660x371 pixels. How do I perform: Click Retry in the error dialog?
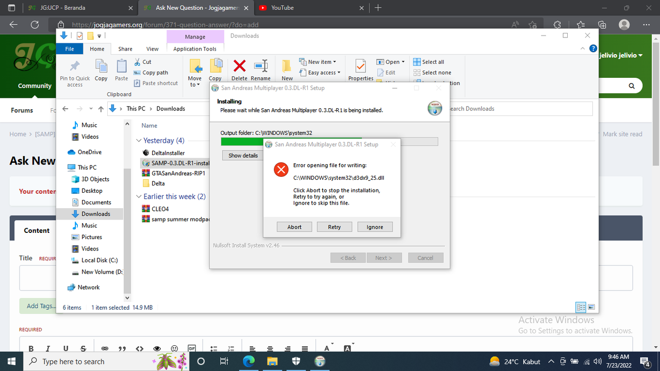click(x=335, y=227)
